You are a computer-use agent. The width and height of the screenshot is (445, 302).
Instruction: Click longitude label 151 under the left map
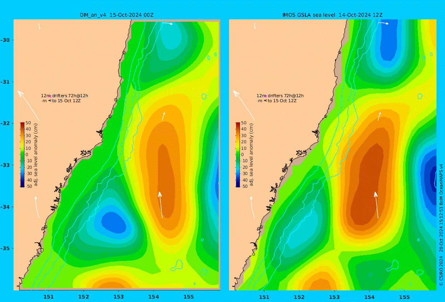(x=48, y=297)
